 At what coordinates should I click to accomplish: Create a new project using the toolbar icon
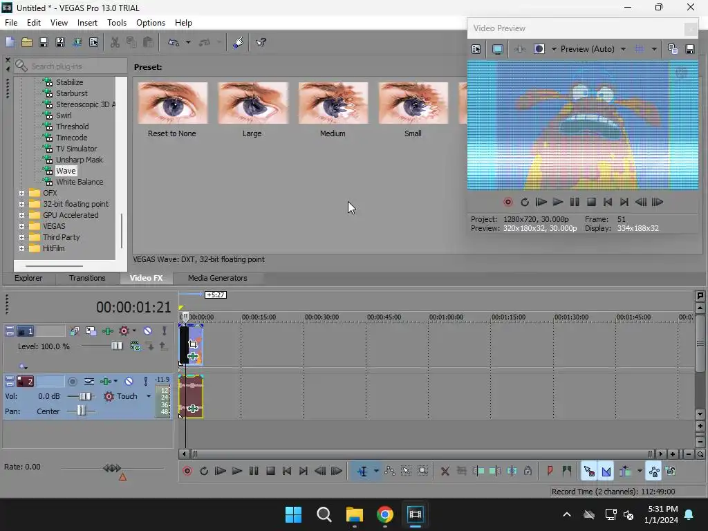point(10,42)
